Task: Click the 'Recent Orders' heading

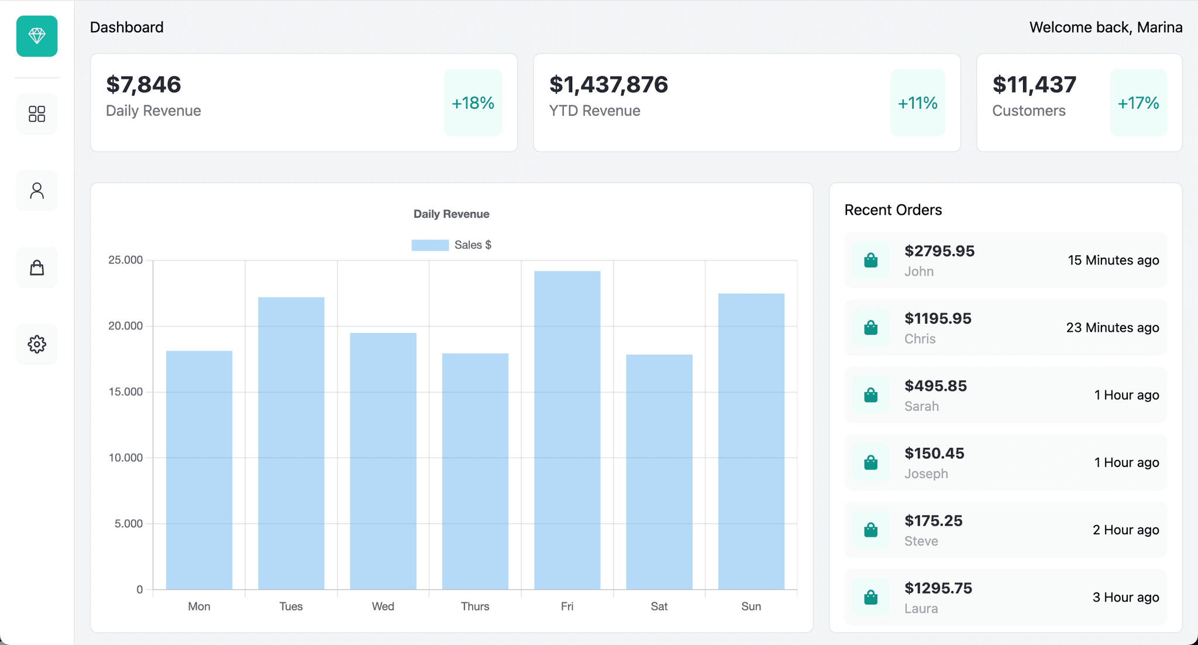Action: coord(893,210)
